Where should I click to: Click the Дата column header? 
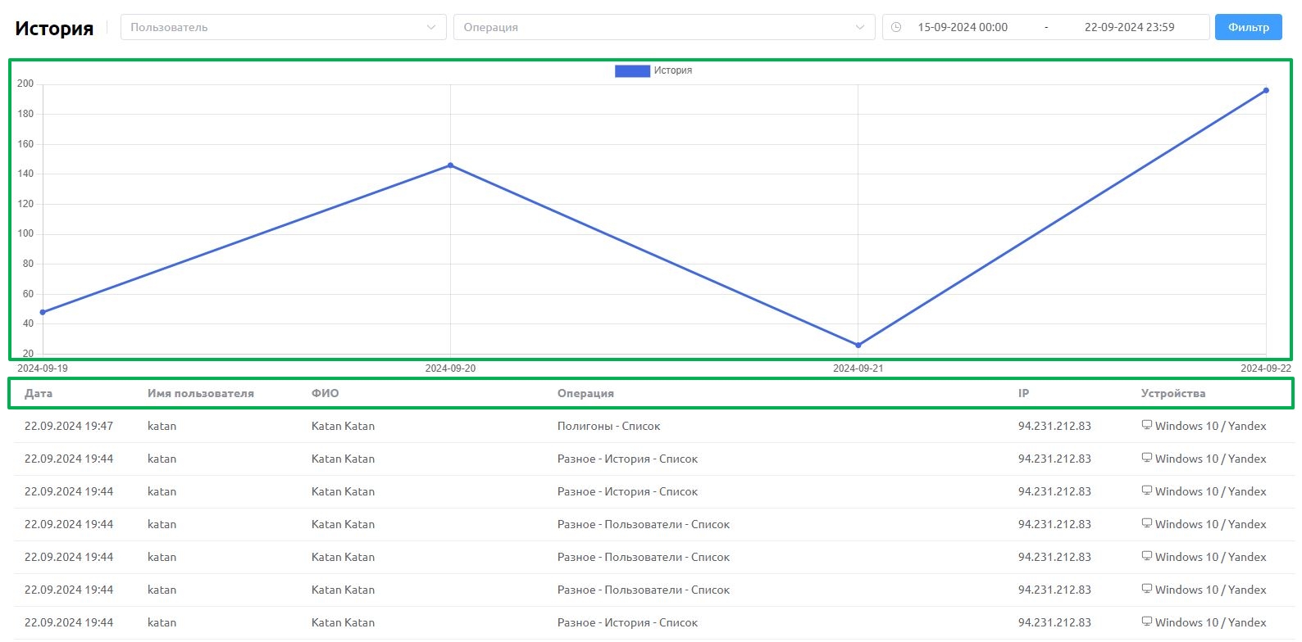(x=39, y=393)
